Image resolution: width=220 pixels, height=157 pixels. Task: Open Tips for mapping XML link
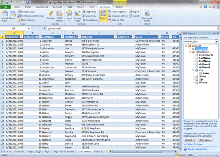(x=197, y=149)
